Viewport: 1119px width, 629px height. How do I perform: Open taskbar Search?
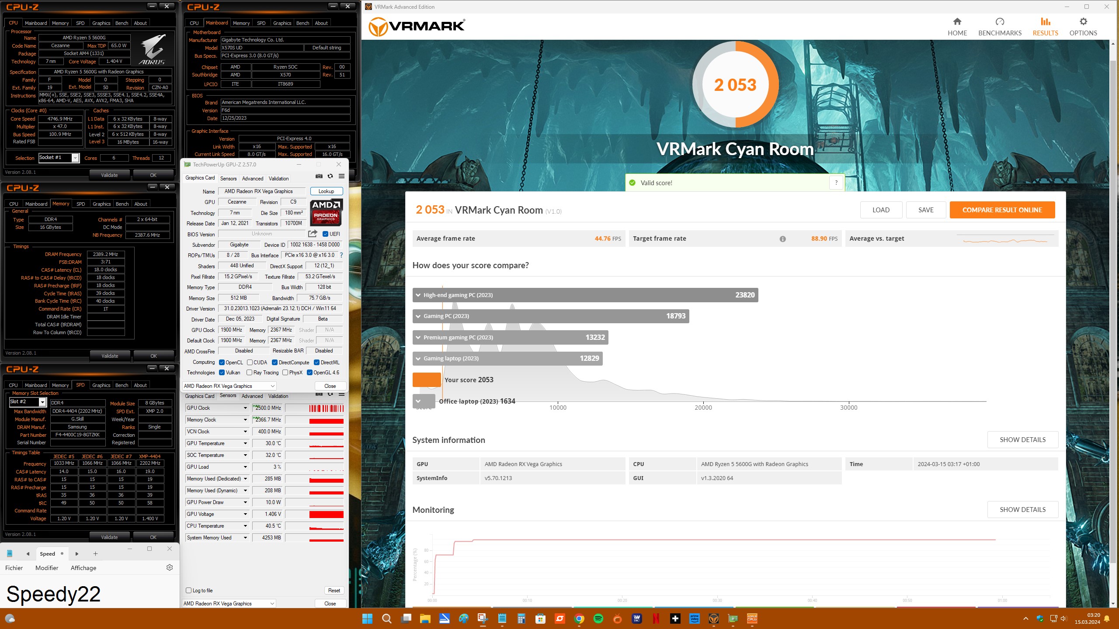386,619
